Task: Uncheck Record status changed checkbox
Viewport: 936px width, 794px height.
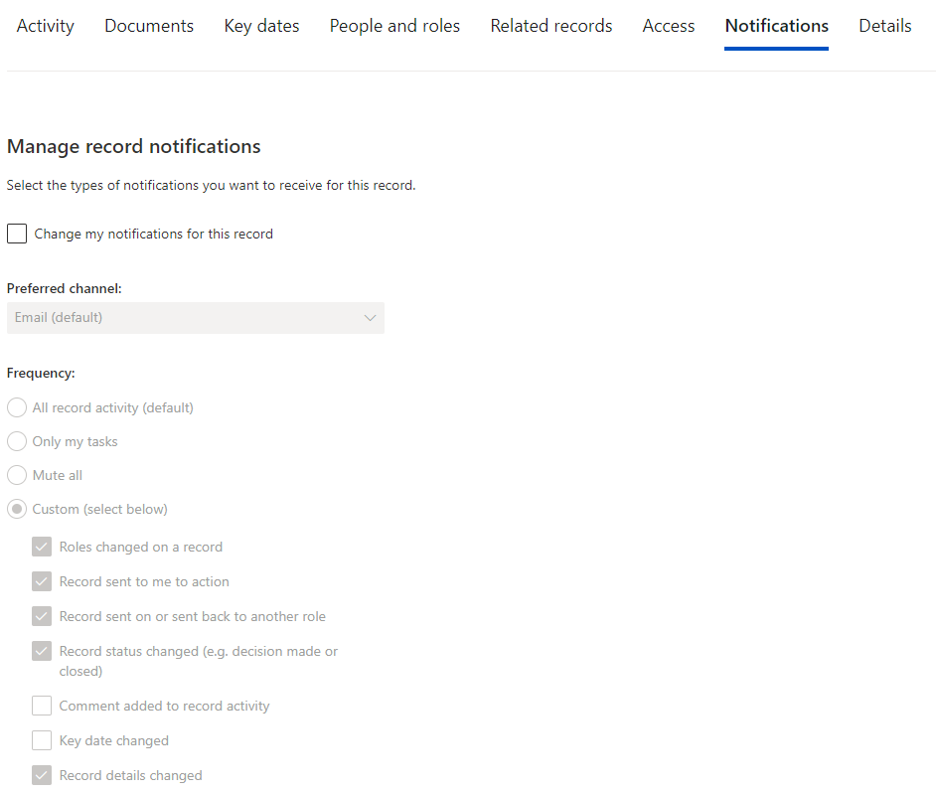Action: click(x=42, y=652)
